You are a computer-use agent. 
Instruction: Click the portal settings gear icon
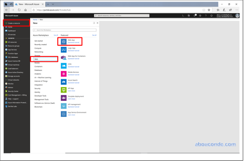(200, 15)
